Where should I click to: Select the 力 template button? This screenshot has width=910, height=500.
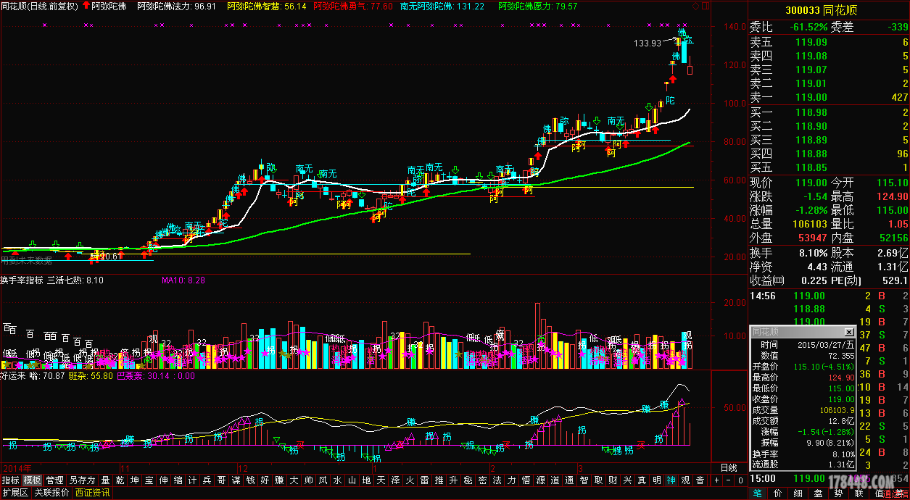pos(511,480)
